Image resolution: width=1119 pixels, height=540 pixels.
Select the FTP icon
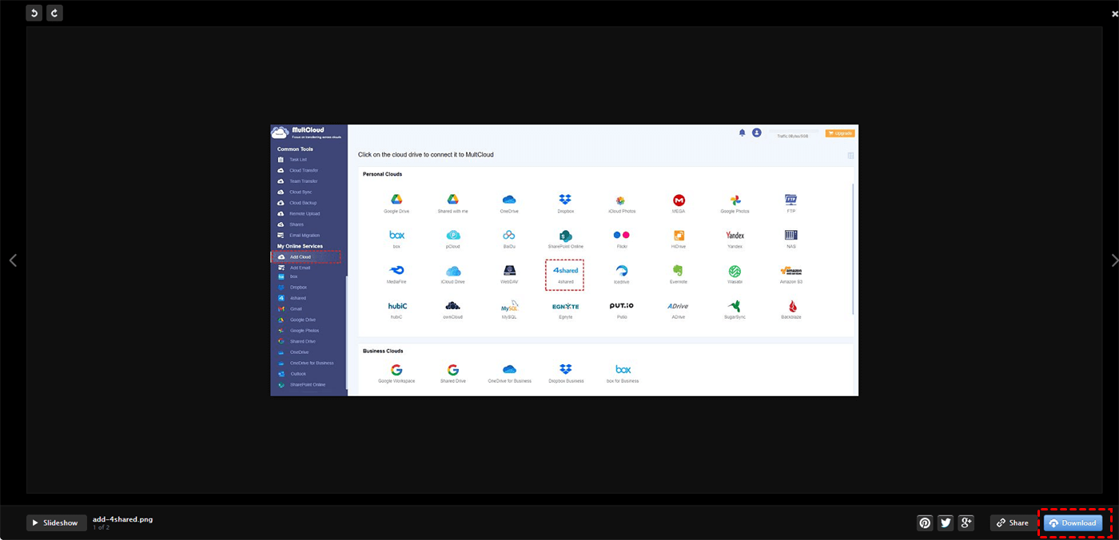(x=791, y=200)
